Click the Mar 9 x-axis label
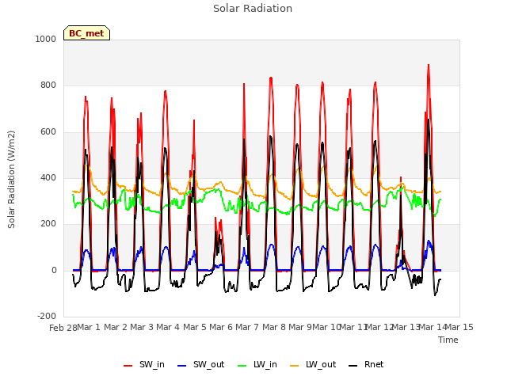This screenshot has height=380, width=507. pyautogui.click(x=300, y=327)
